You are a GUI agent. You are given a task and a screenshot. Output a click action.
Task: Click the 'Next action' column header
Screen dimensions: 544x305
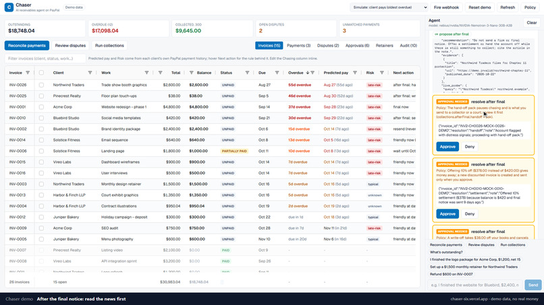pos(403,73)
